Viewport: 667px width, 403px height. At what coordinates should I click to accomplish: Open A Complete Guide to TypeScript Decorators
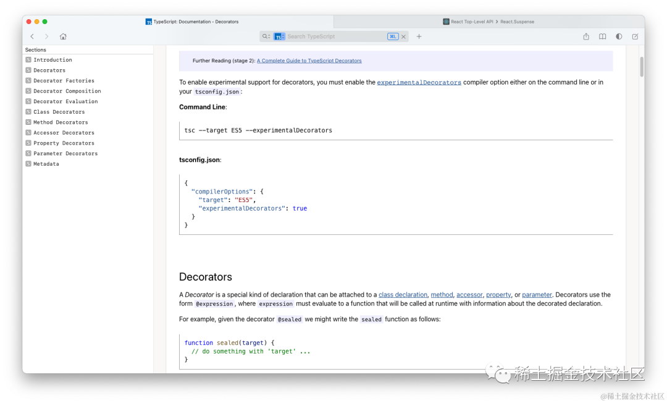coord(309,61)
